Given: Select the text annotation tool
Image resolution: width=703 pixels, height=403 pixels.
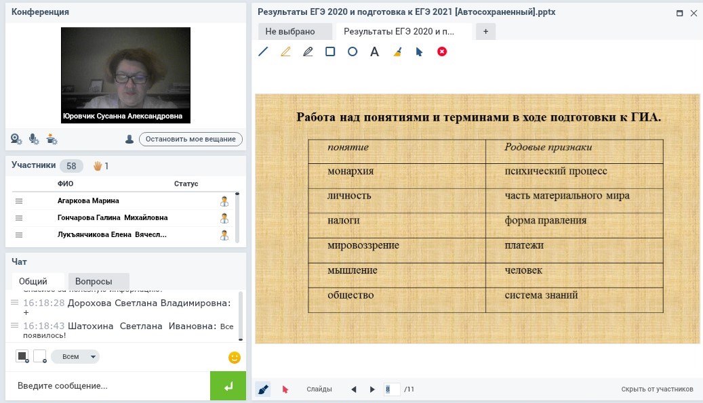Looking at the screenshot, I should [374, 51].
